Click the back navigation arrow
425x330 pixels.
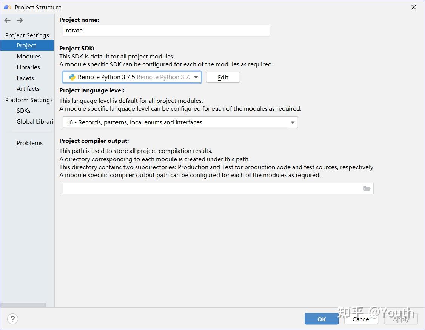click(8, 20)
